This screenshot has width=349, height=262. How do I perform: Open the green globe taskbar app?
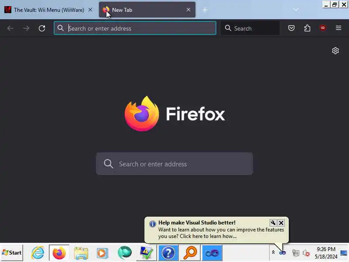pyautogui.click(x=125, y=253)
